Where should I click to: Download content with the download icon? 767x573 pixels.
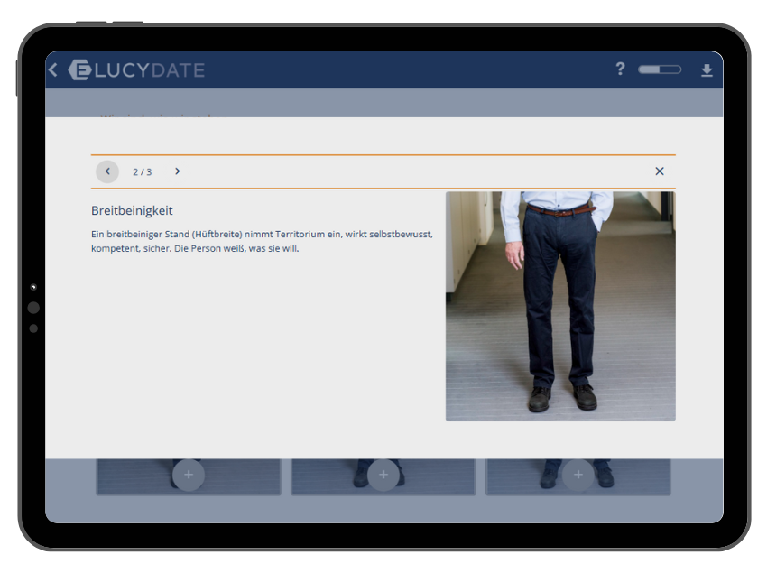707,70
